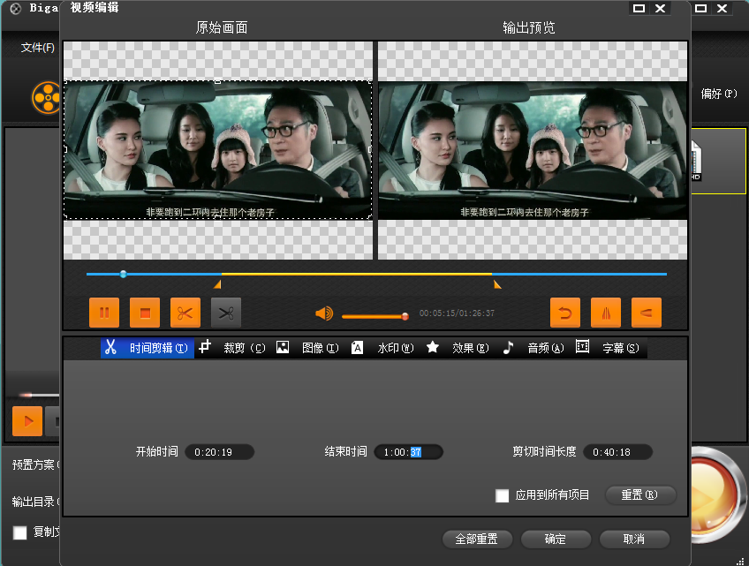Maximize the 视频编辑 dialog window
This screenshot has height=566, width=749.
(x=639, y=8)
